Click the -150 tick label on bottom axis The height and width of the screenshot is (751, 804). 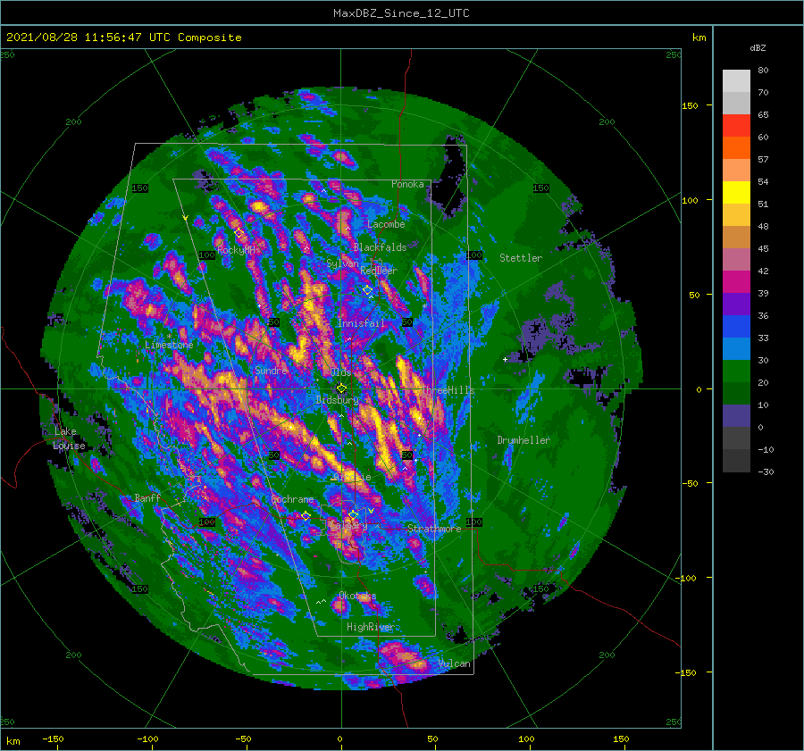tap(53, 738)
